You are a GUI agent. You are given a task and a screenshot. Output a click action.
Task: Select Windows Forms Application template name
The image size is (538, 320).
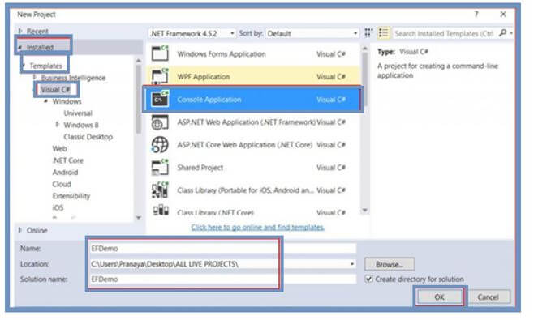(x=222, y=53)
